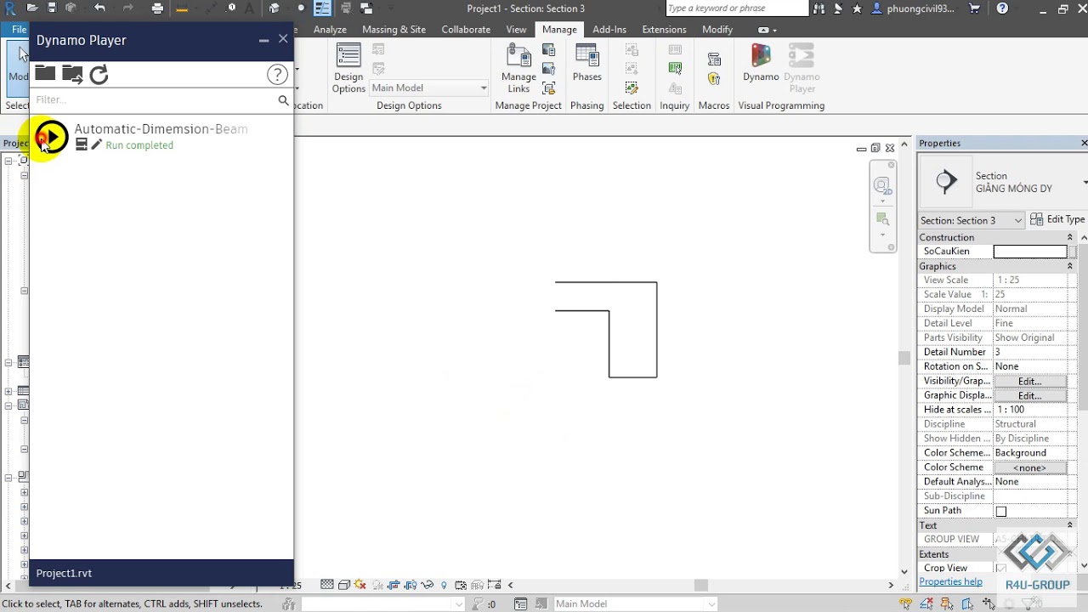Image resolution: width=1088 pixels, height=612 pixels.
Task: Switch to the Massing & Site tab
Action: (x=394, y=29)
